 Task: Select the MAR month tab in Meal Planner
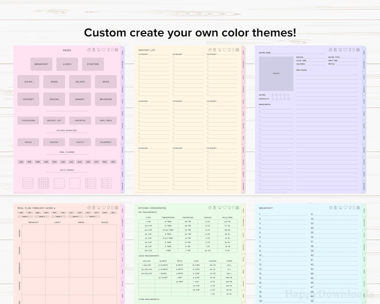coord(38,162)
